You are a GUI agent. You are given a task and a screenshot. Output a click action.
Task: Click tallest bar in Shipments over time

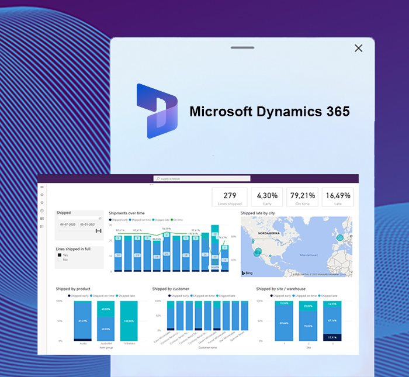pyautogui.click(x=215, y=248)
